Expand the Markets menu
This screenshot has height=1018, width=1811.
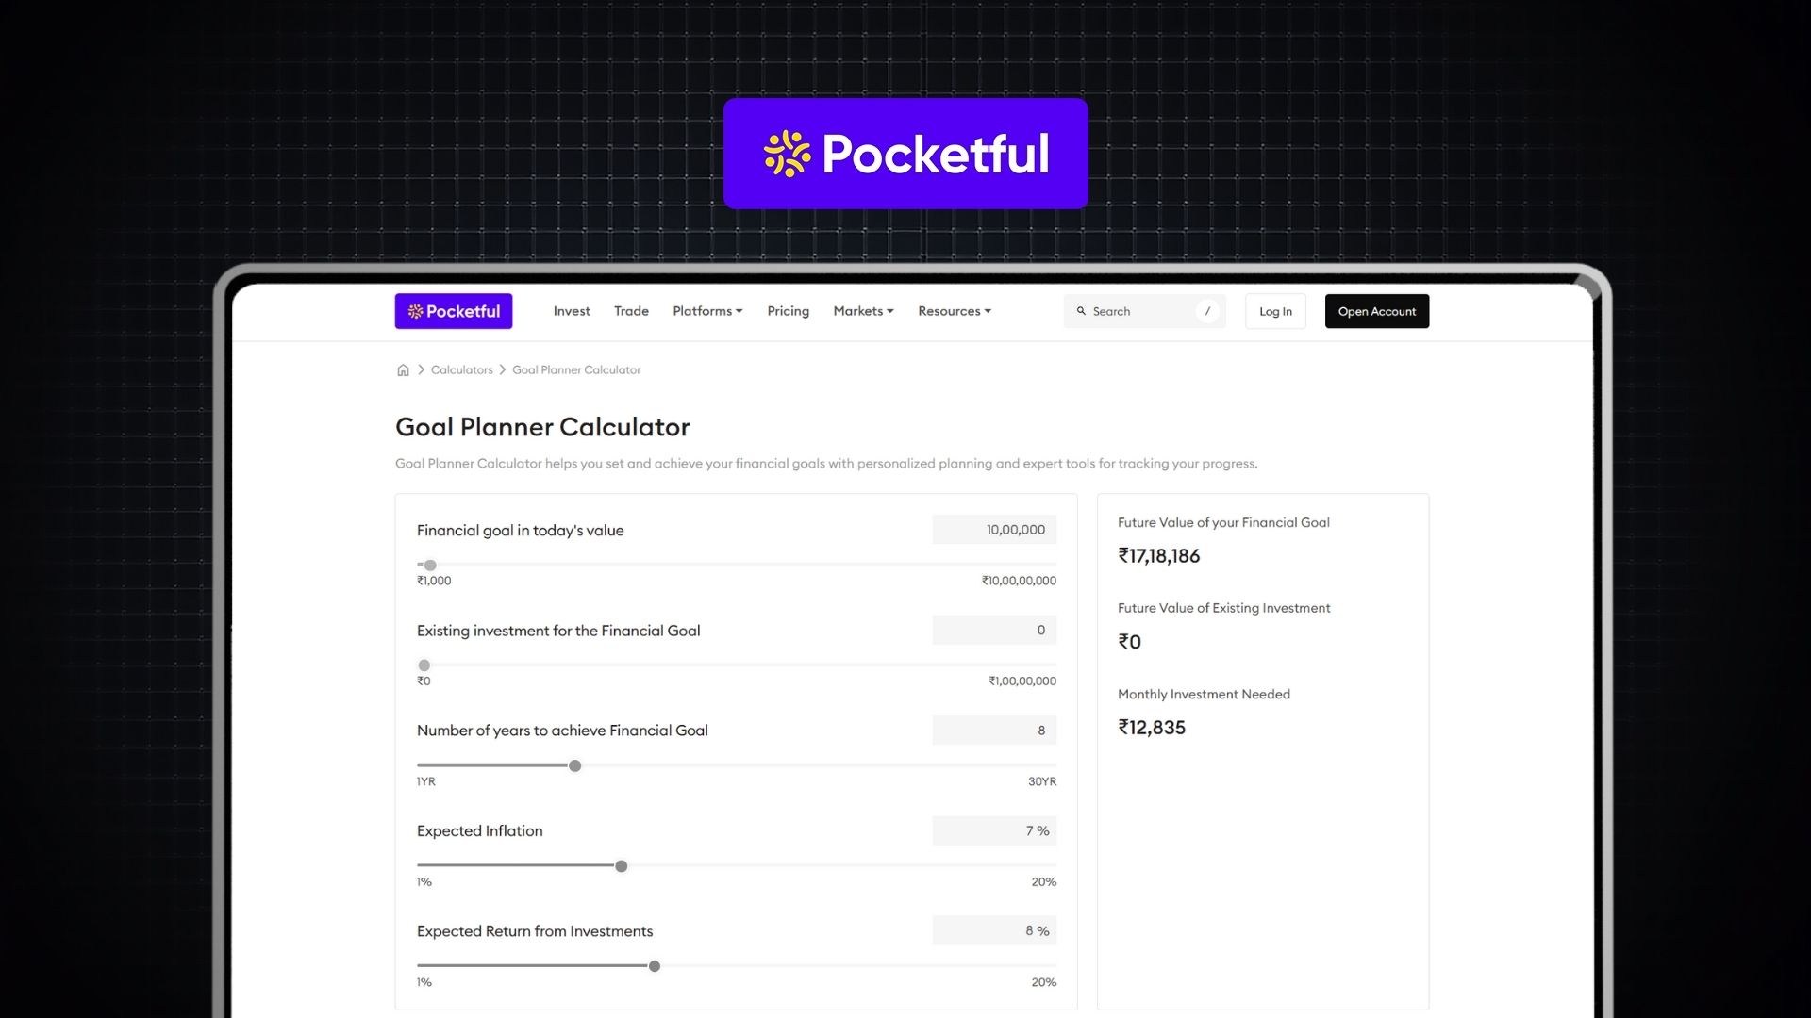coord(862,311)
